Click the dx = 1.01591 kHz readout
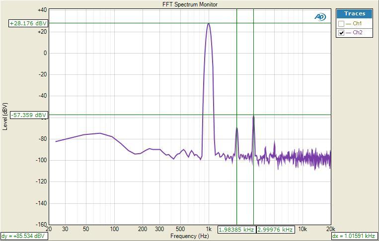The width and height of the screenshot is (379, 241). tap(353, 236)
